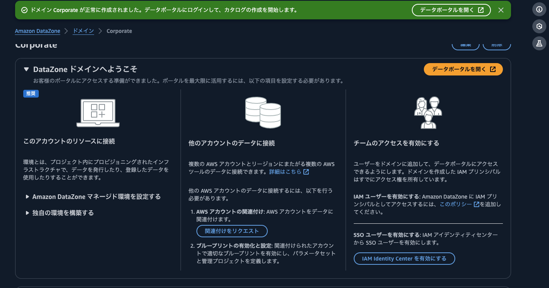Click the laptop icon above このアカウントのリソースに接続
The image size is (549, 288).
pyautogui.click(x=98, y=113)
